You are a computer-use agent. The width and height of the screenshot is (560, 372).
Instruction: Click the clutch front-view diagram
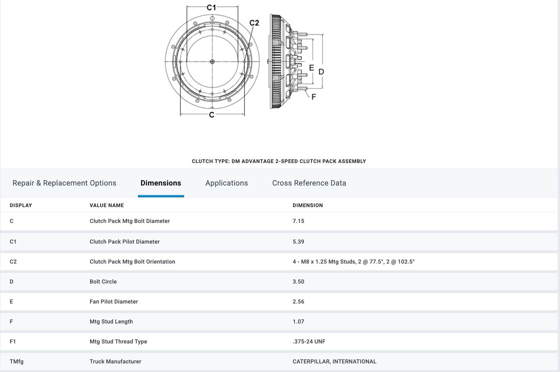pyautogui.click(x=212, y=62)
